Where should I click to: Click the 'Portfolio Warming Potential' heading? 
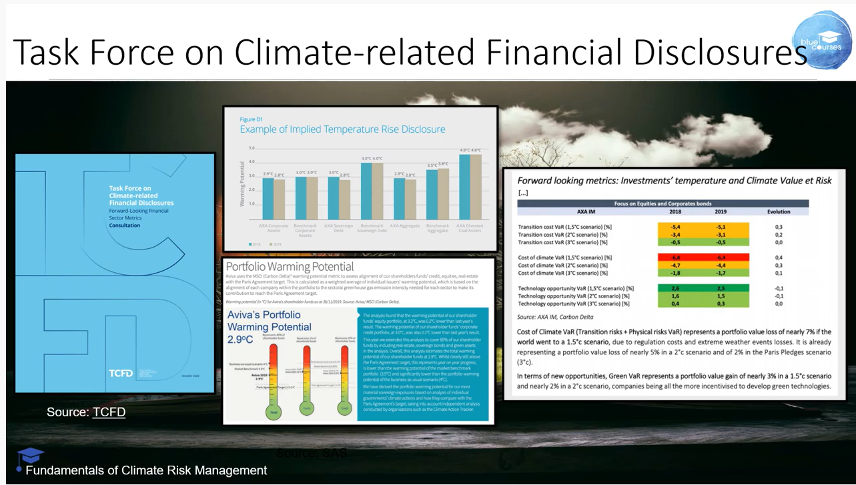[290, 267]
